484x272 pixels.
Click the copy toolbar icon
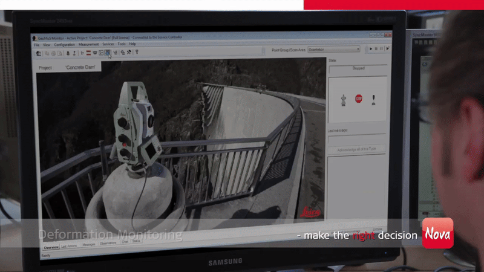[x=47, y=53]
